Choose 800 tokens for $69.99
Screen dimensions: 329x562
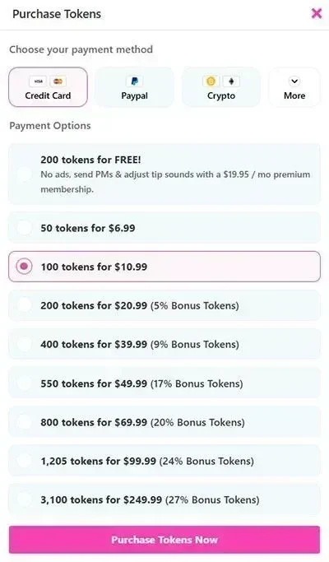pyautogui.click(x=164, y=422)
